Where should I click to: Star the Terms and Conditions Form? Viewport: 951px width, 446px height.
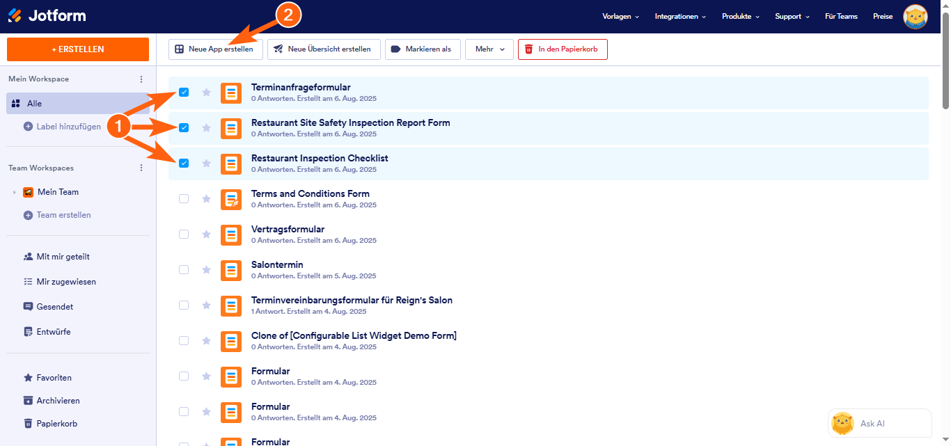coord(206,198)
